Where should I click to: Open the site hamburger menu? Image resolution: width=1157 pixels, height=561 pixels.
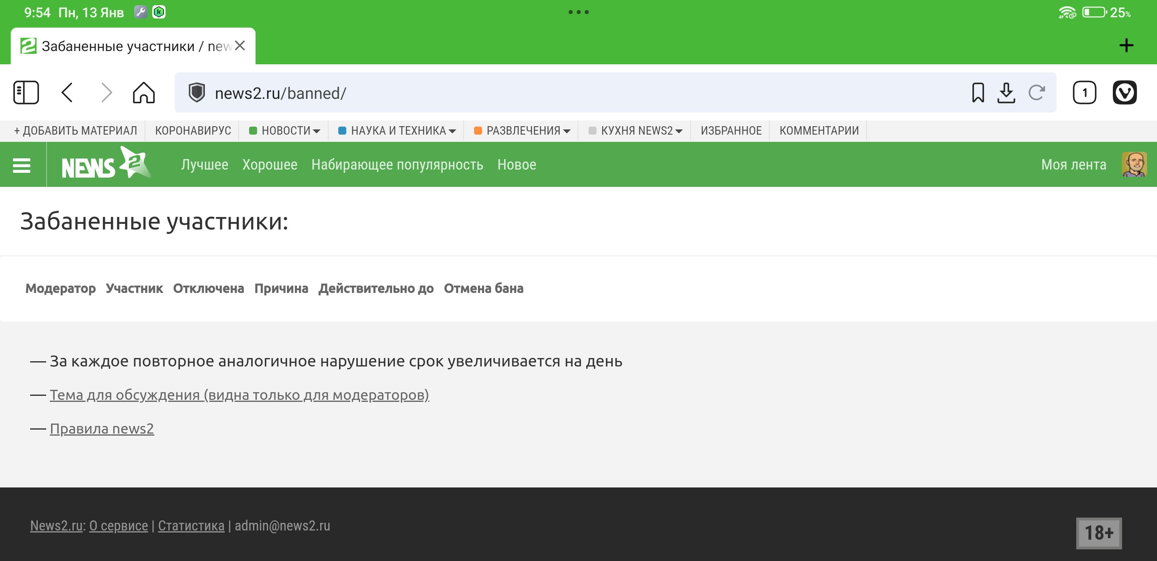[x=22, y=165]
